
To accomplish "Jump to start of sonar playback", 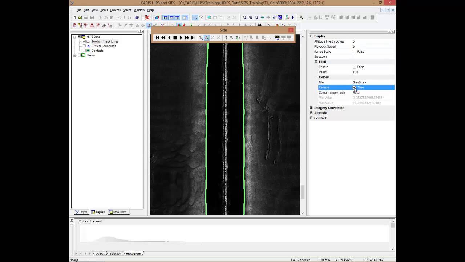I will click(x=158, y=37).
